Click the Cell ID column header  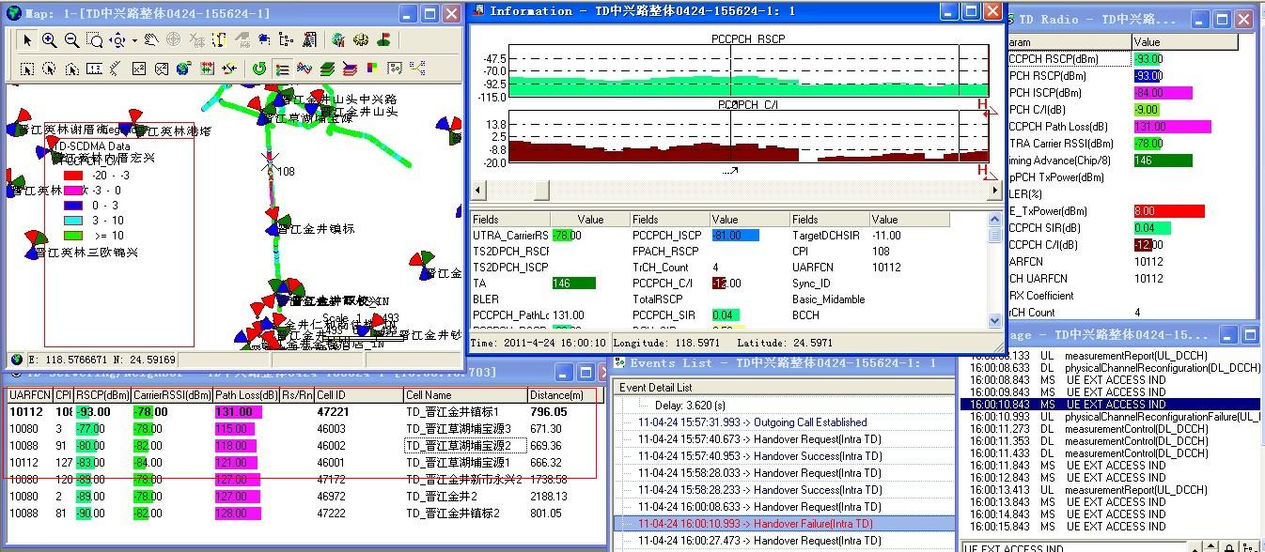point(358,395)
